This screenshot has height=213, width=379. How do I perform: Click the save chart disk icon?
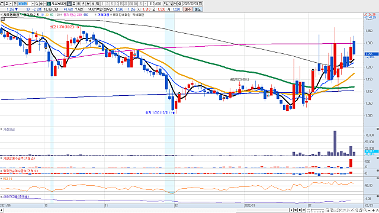[x=175, y=4]
